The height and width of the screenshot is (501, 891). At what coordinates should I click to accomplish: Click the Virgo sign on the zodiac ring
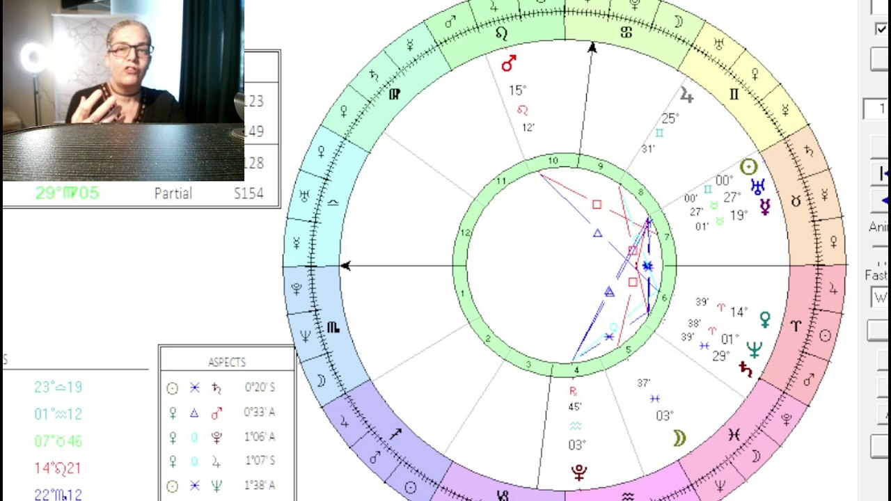pos(394,94)
